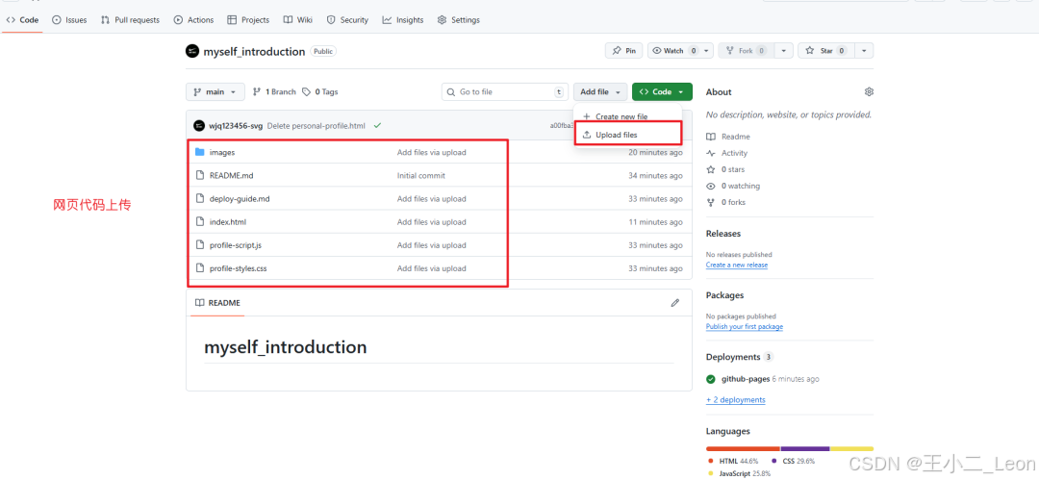Image resolution: width=1039 pixels, height=480 pixels.
Task: View the 1 Branch link
Action: pyautogui.click(x=274, y=92)
